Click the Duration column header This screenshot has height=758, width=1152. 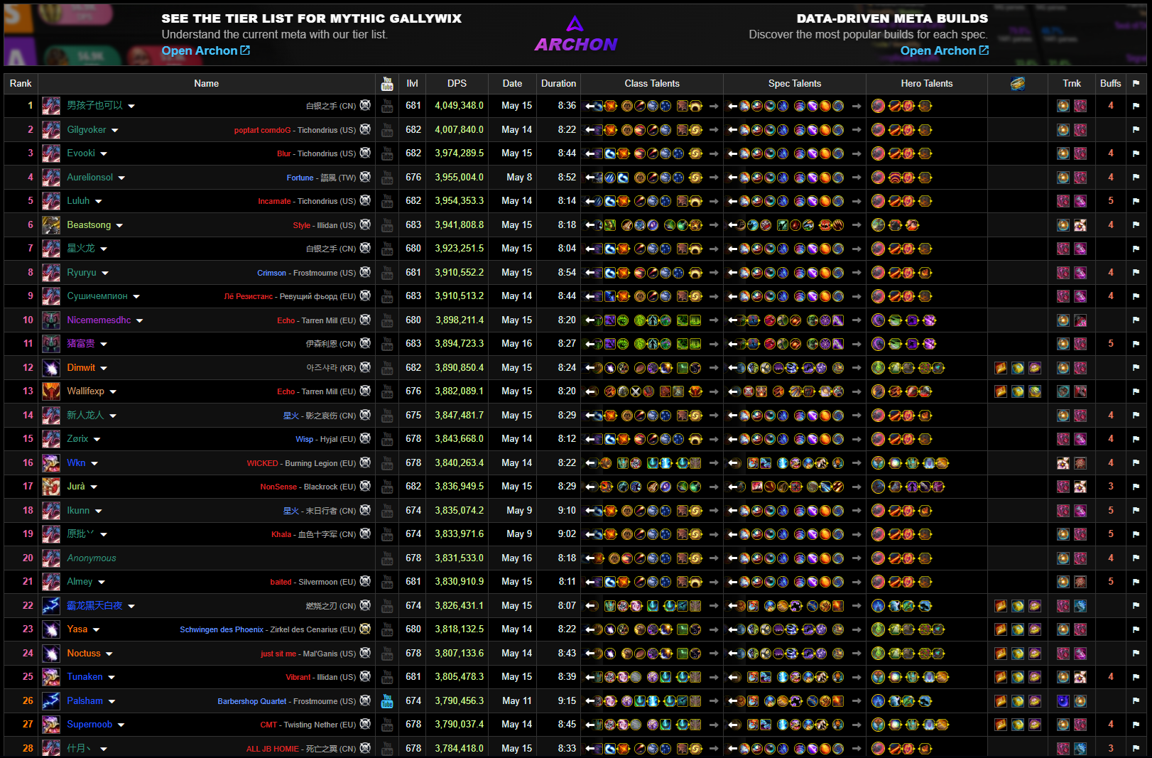558,83
